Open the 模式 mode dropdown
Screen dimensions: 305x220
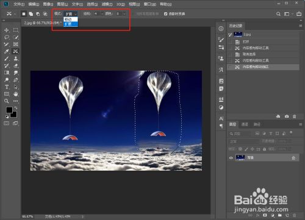pos(71,14)
